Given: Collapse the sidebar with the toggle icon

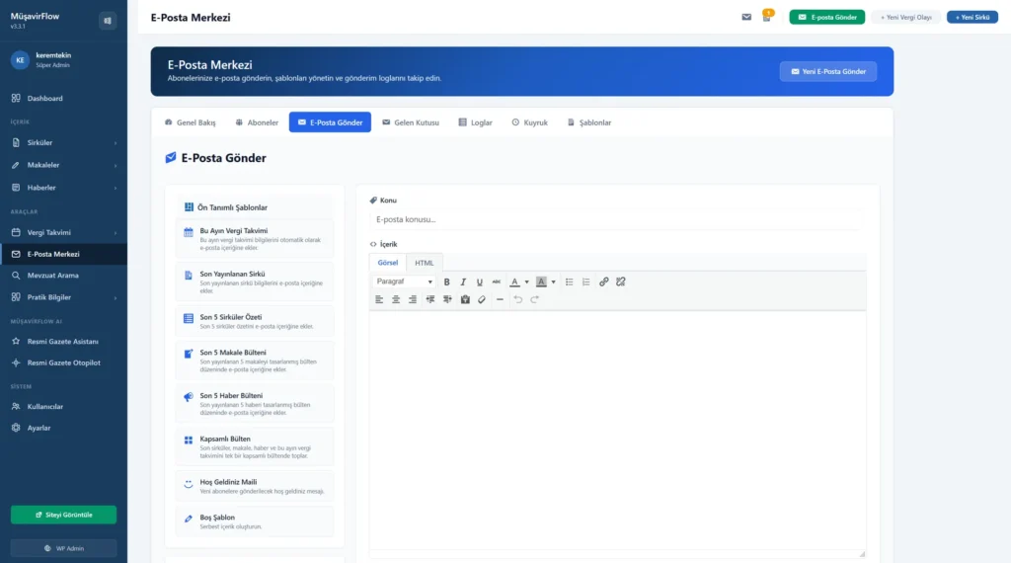Looking at the screenshot, I should (x=108, y=21).
